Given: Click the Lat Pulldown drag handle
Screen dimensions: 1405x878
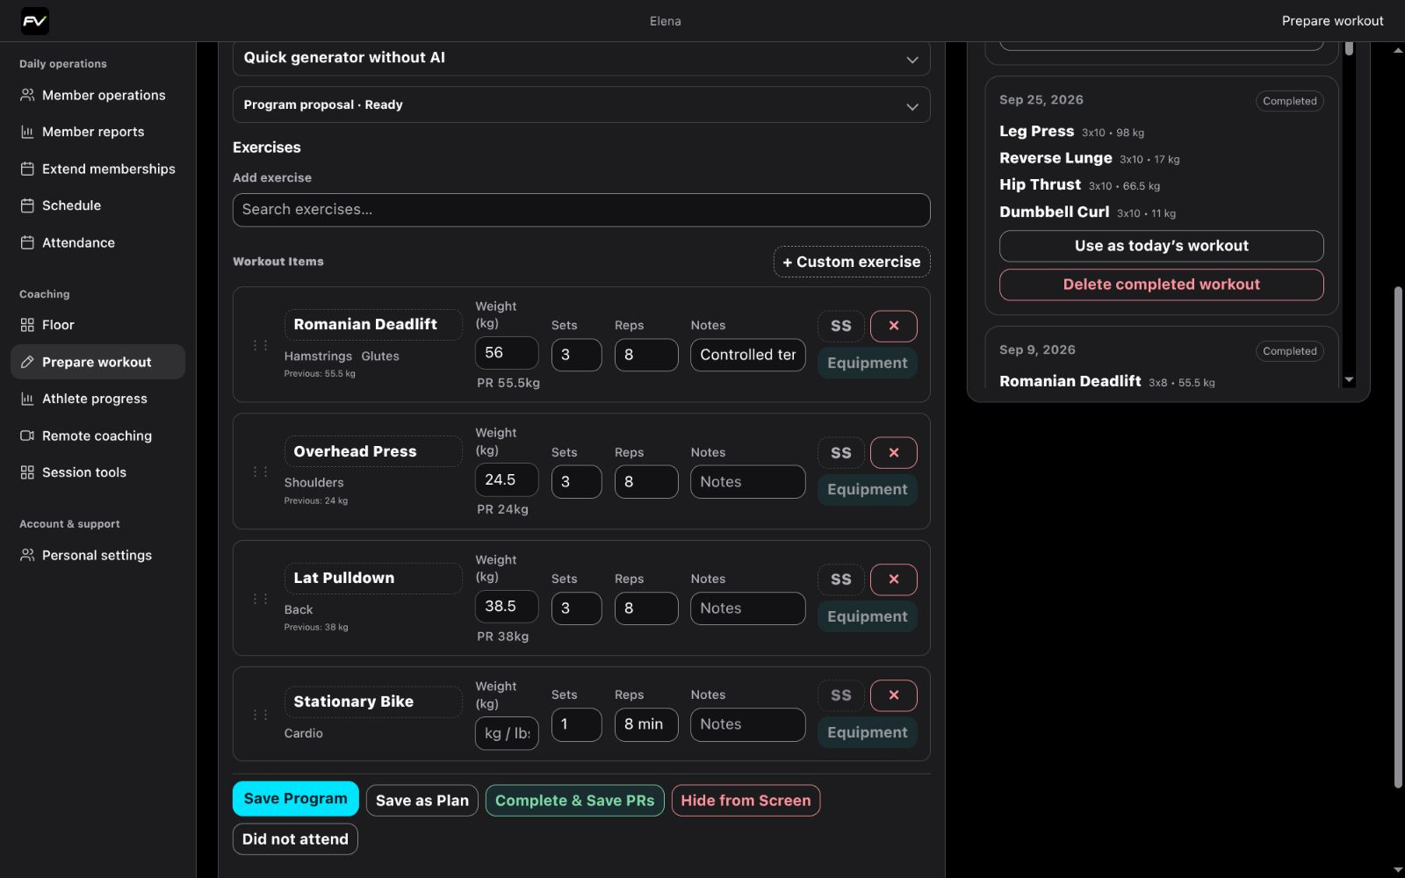Looking at the screenshot, I should coord(260,599).
